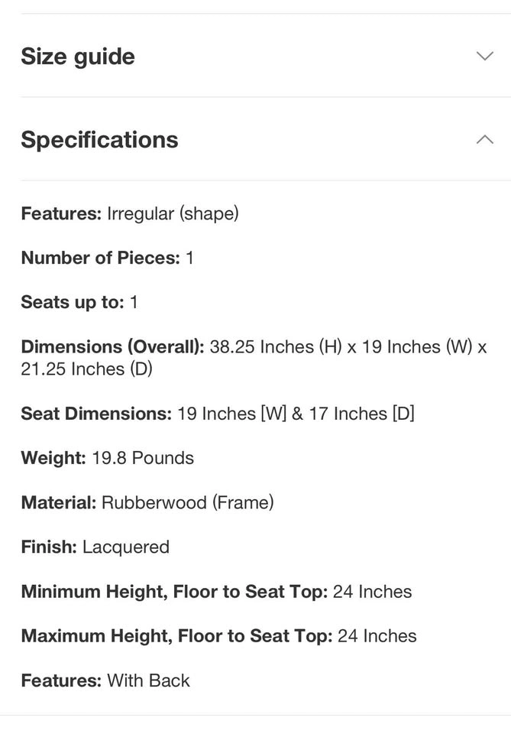The height and width of the screenshot is (734, 511).
Task: Select the 21.25 Inches (D) text
Action: point(86,369)
